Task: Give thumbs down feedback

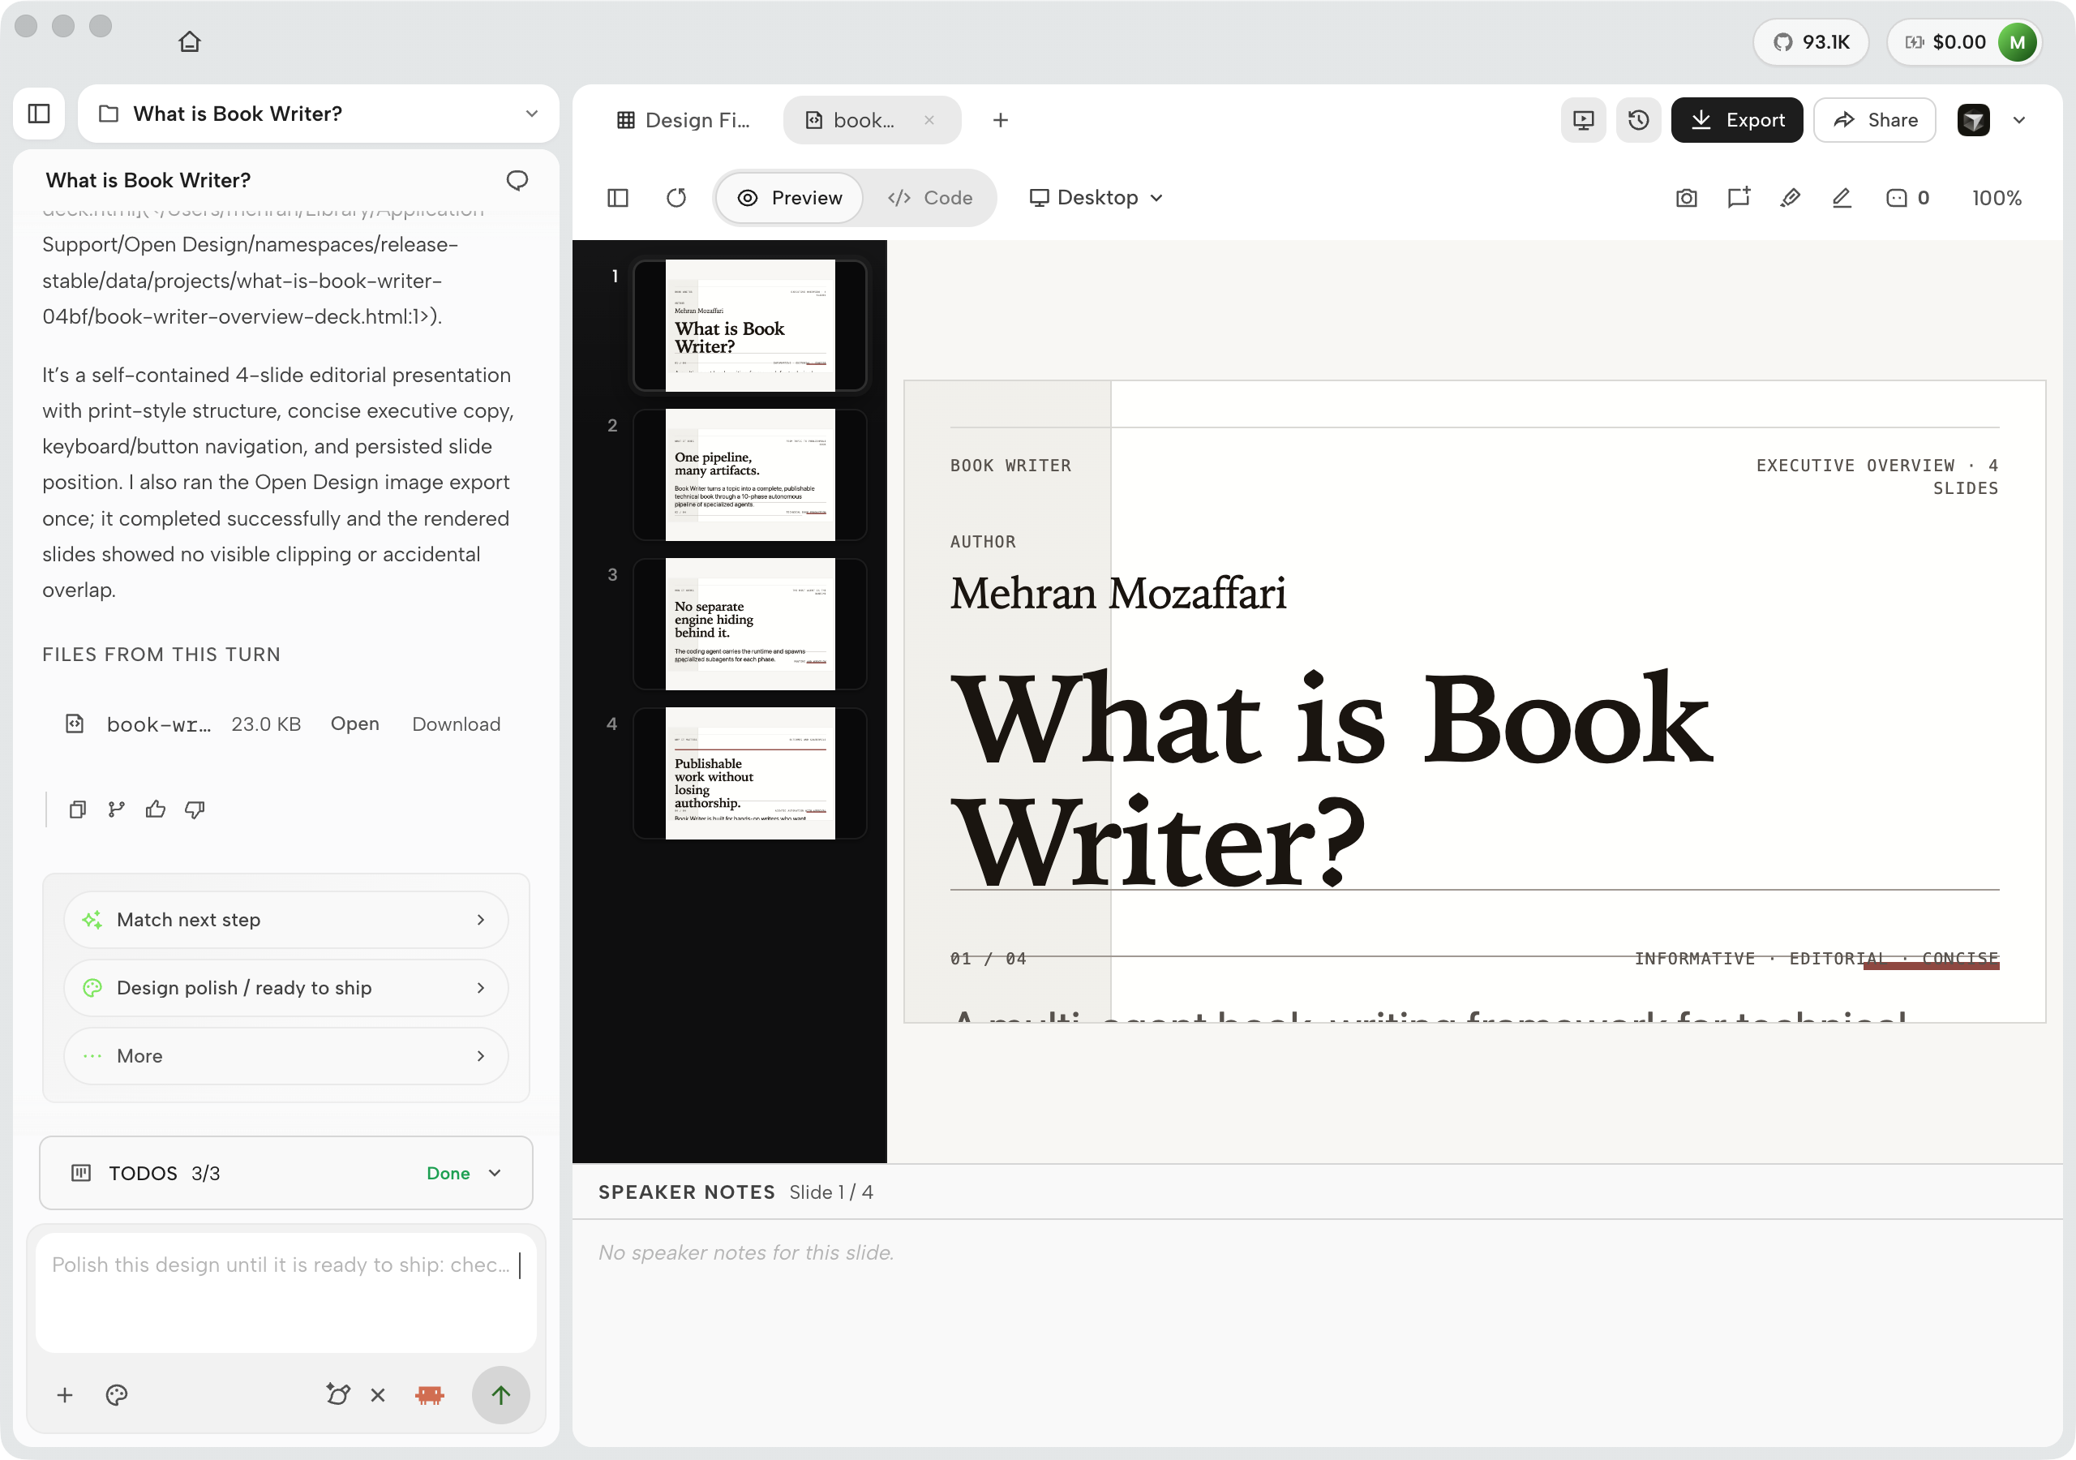Action: pos(195,809)
